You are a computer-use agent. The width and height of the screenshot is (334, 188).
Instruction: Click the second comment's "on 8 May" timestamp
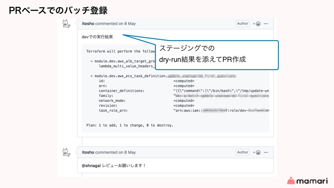127,152
